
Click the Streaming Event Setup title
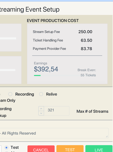point(29,9)
